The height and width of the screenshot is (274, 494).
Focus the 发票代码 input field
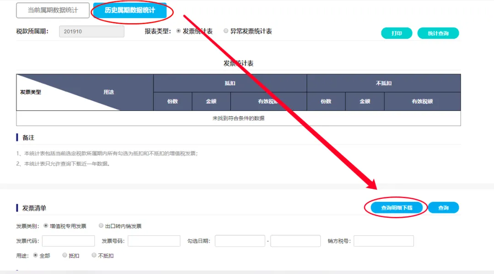pos(68,241)
